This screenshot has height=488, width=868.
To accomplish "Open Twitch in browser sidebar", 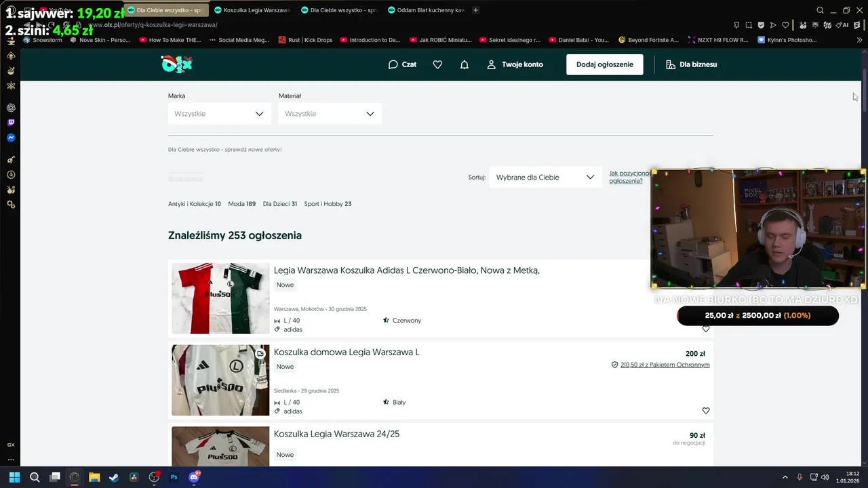I will [x=11, y=123].
